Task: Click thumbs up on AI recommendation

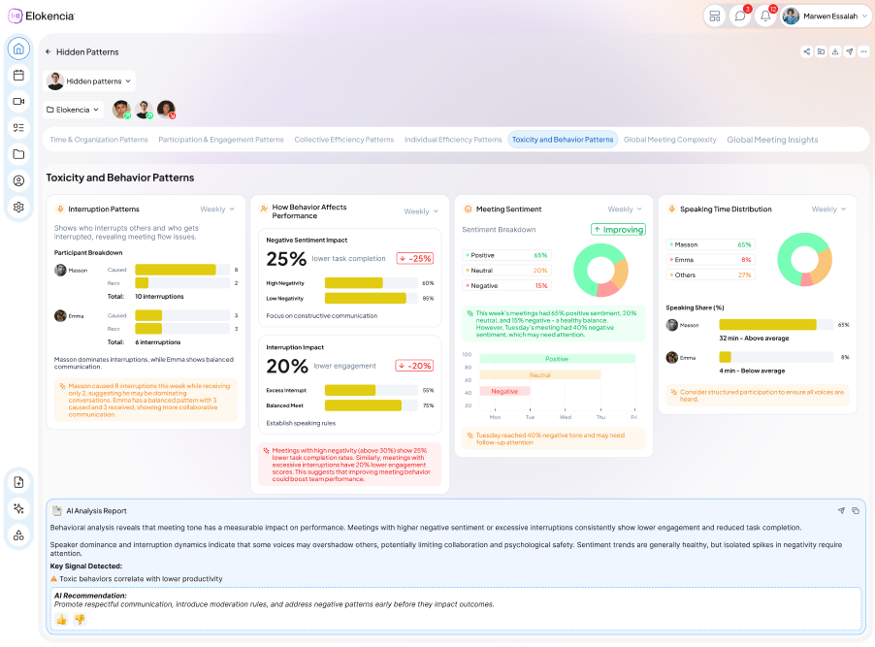Action: (61, 620)
